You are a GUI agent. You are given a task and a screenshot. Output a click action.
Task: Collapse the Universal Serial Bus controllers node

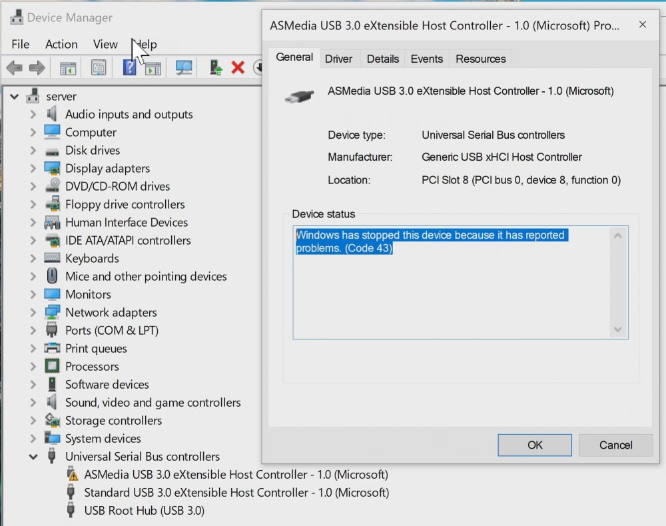pos(33,457)
